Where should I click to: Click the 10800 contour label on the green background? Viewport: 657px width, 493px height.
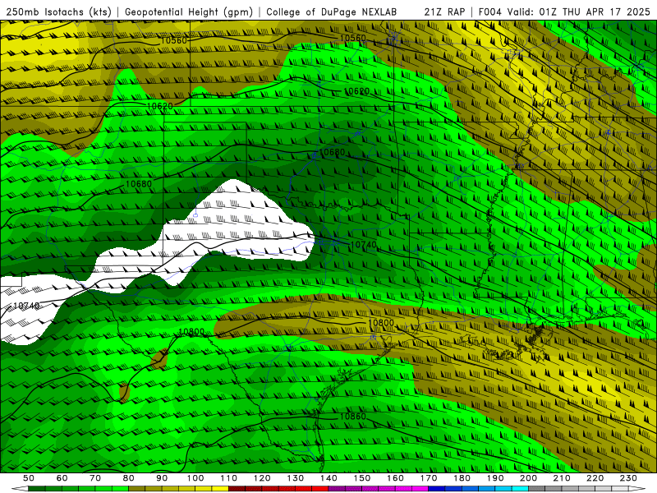[x=191, y=332]
